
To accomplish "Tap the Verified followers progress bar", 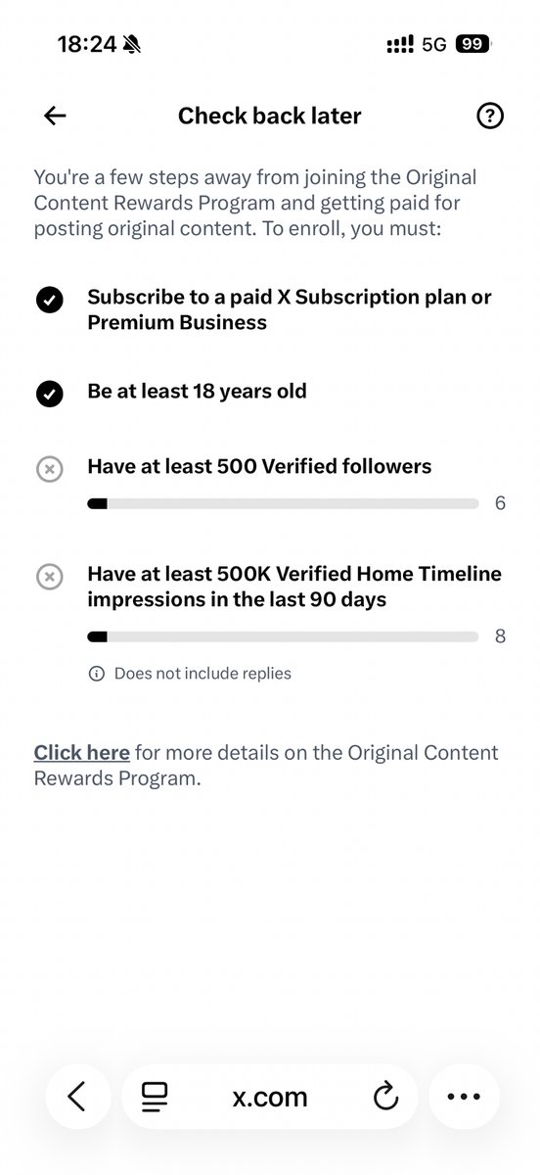I will [x=283, y=504].
